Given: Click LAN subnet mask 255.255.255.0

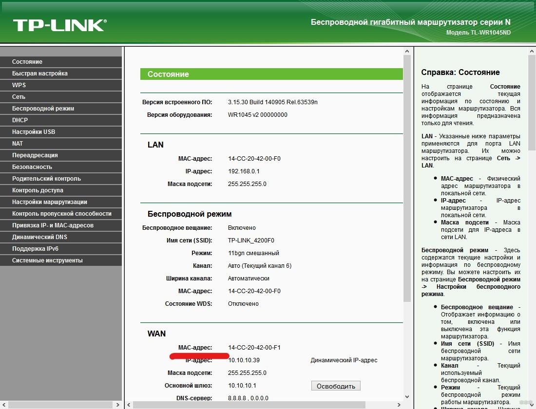Looking at the screenshot, I should tap(247, 184).
